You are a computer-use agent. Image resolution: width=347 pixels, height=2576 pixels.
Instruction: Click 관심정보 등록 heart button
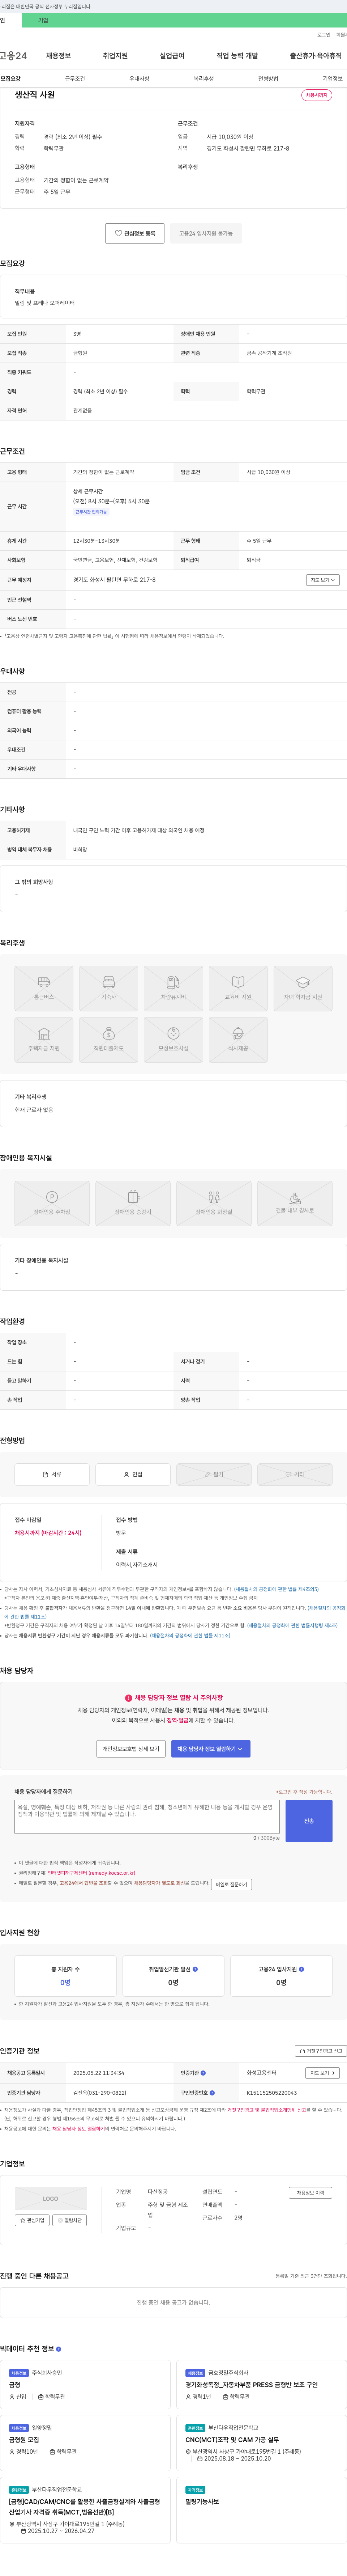[135, 233]
